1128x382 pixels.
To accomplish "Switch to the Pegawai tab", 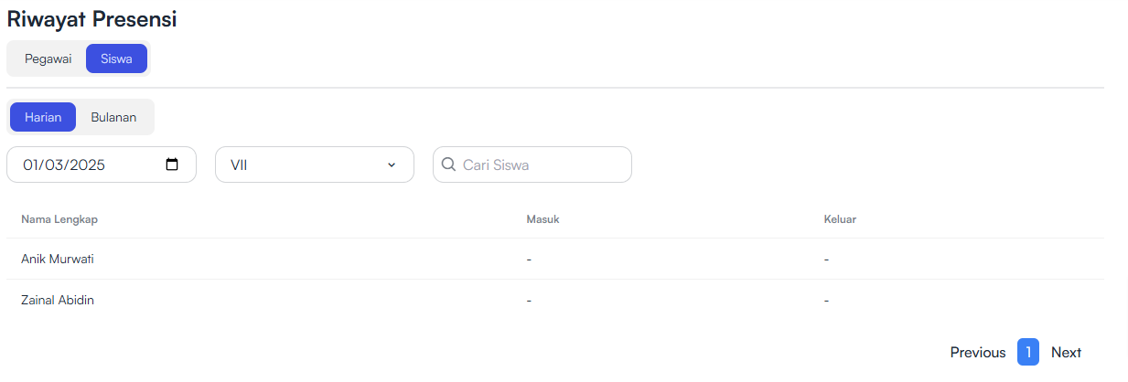I will pos(48,58).
